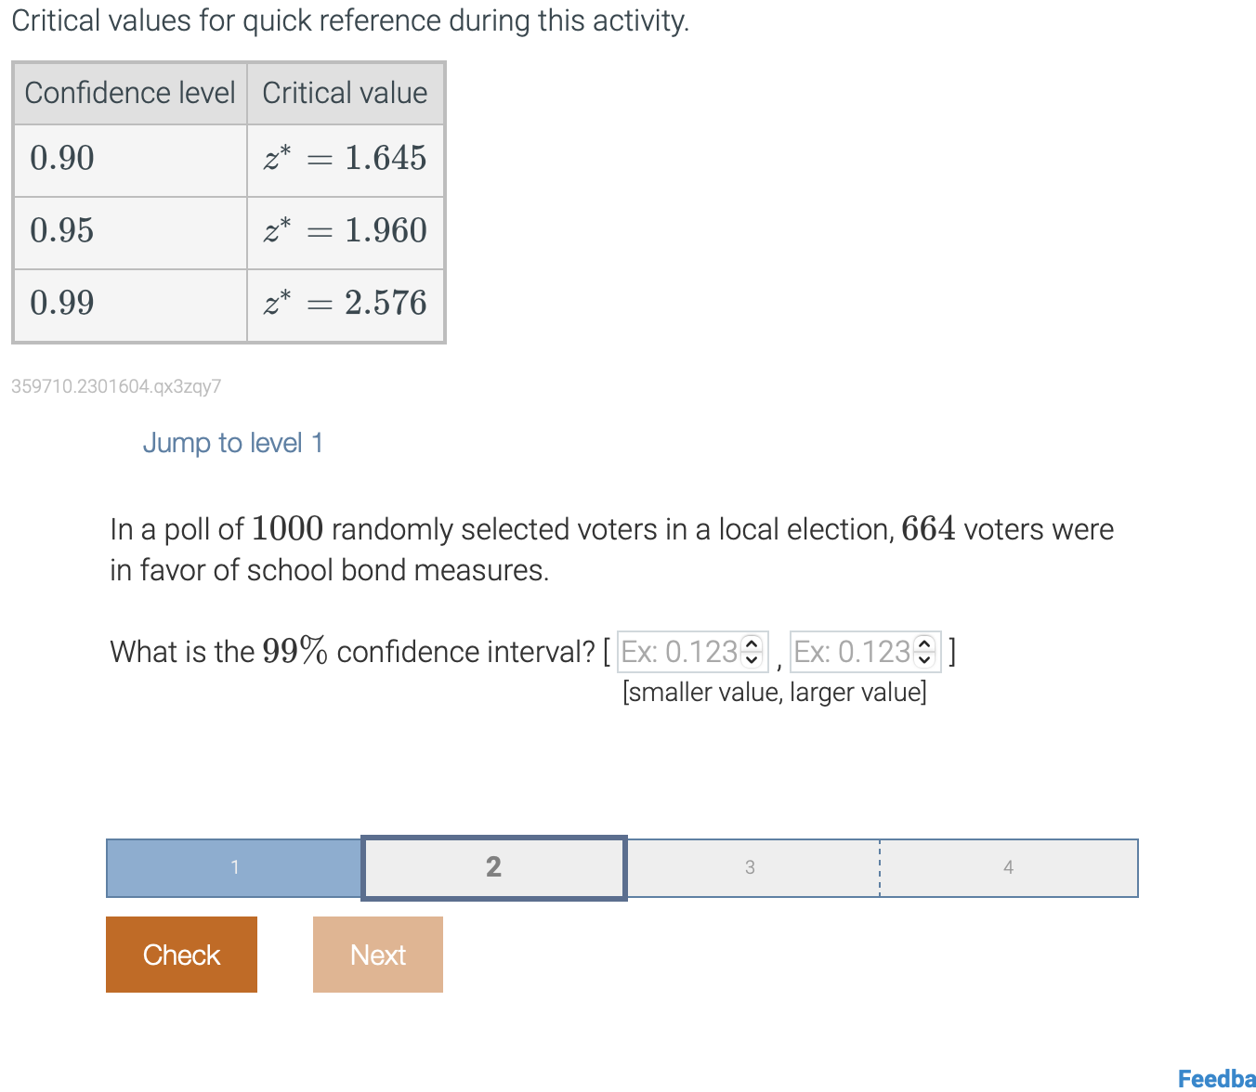Click the activity ID text below the table

[116, 386]
